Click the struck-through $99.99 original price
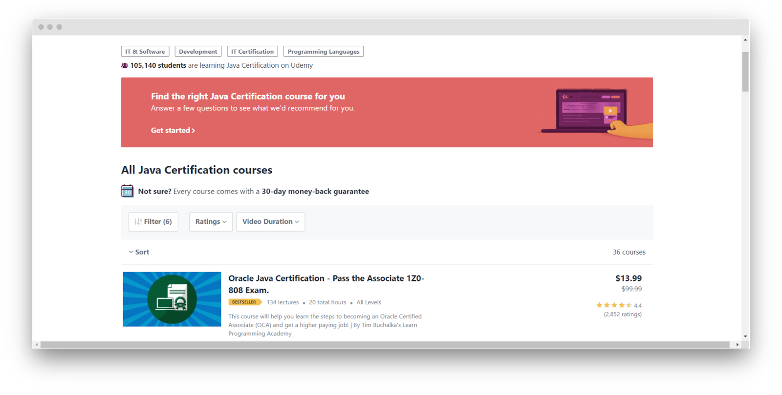This screenshot has width=782, height=395. tap(631, 289)
